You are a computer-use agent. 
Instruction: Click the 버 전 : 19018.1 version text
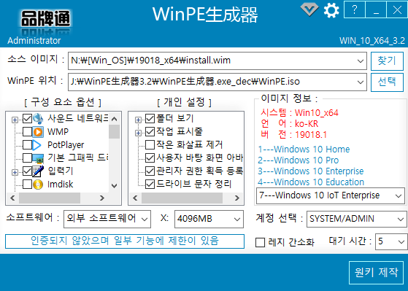pyautogui.click(x=293, y=135)
